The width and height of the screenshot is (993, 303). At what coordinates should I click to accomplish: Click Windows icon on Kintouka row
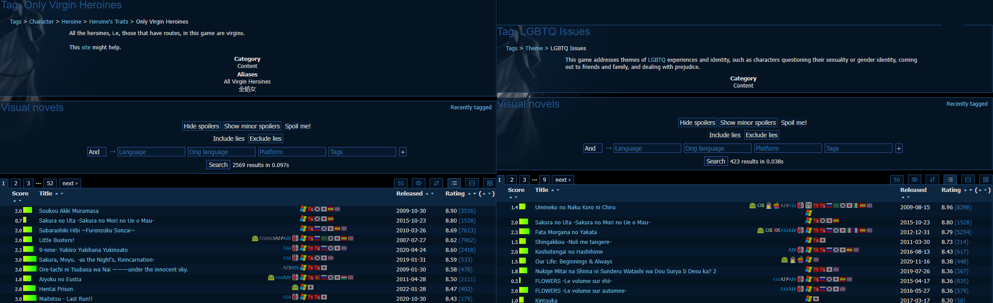tap(809, 299)
